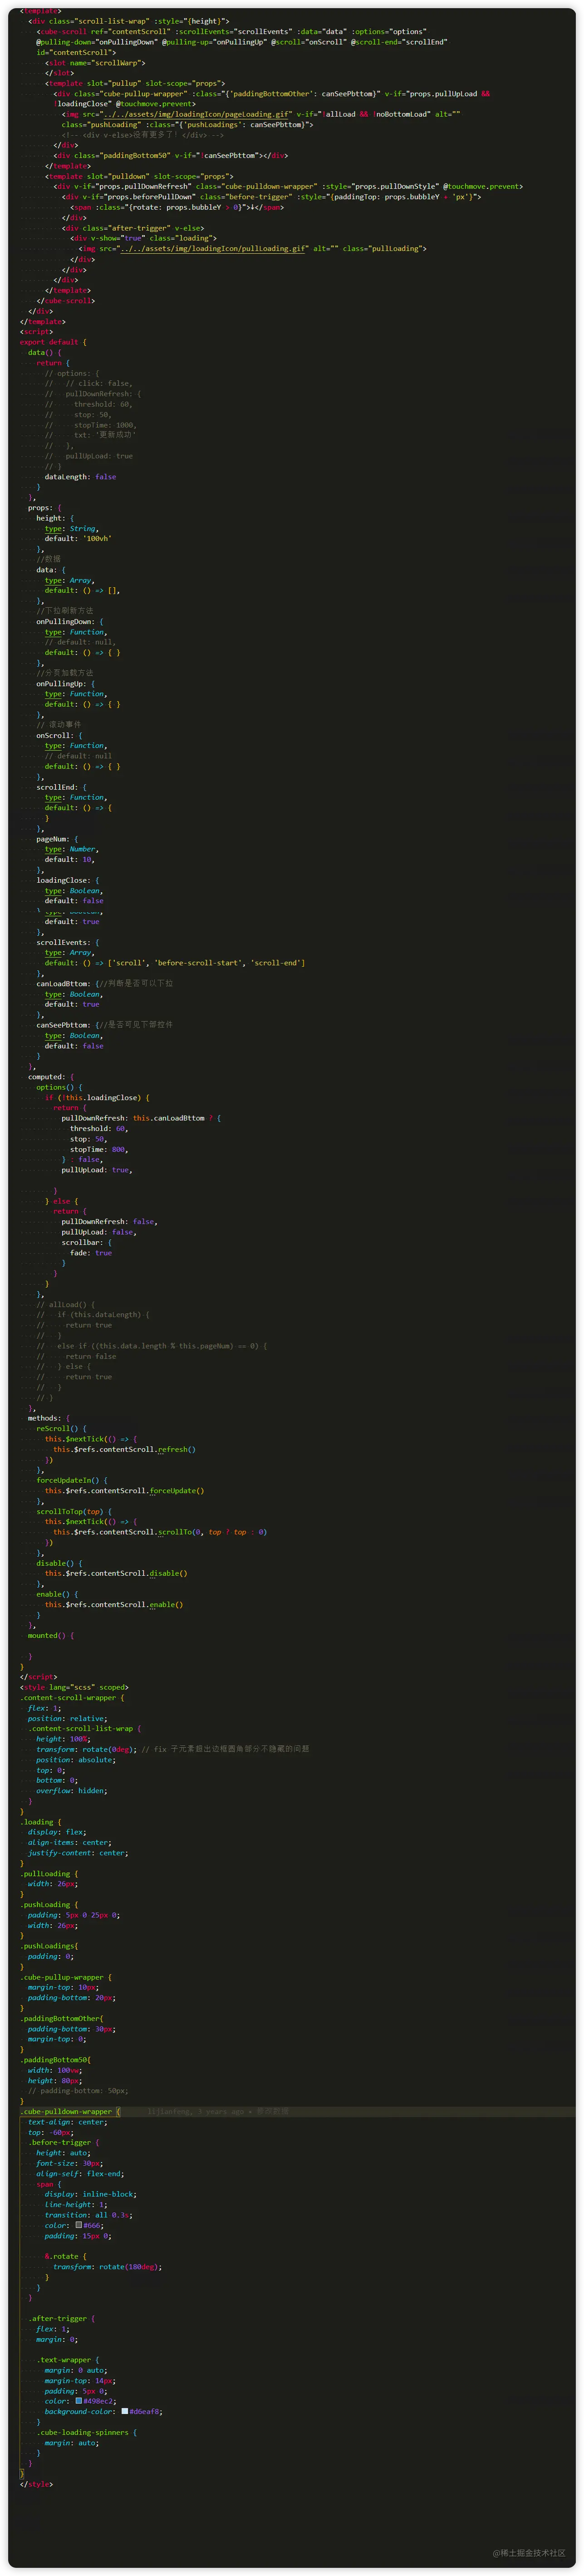Click the 'canSeePbttom: {' prop line
Image resolution: width=584 pixels, height=2576 pixels.
tap(68, 1025)
